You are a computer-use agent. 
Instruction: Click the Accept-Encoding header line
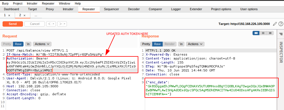pyautogui.click(x=36, y=94)
